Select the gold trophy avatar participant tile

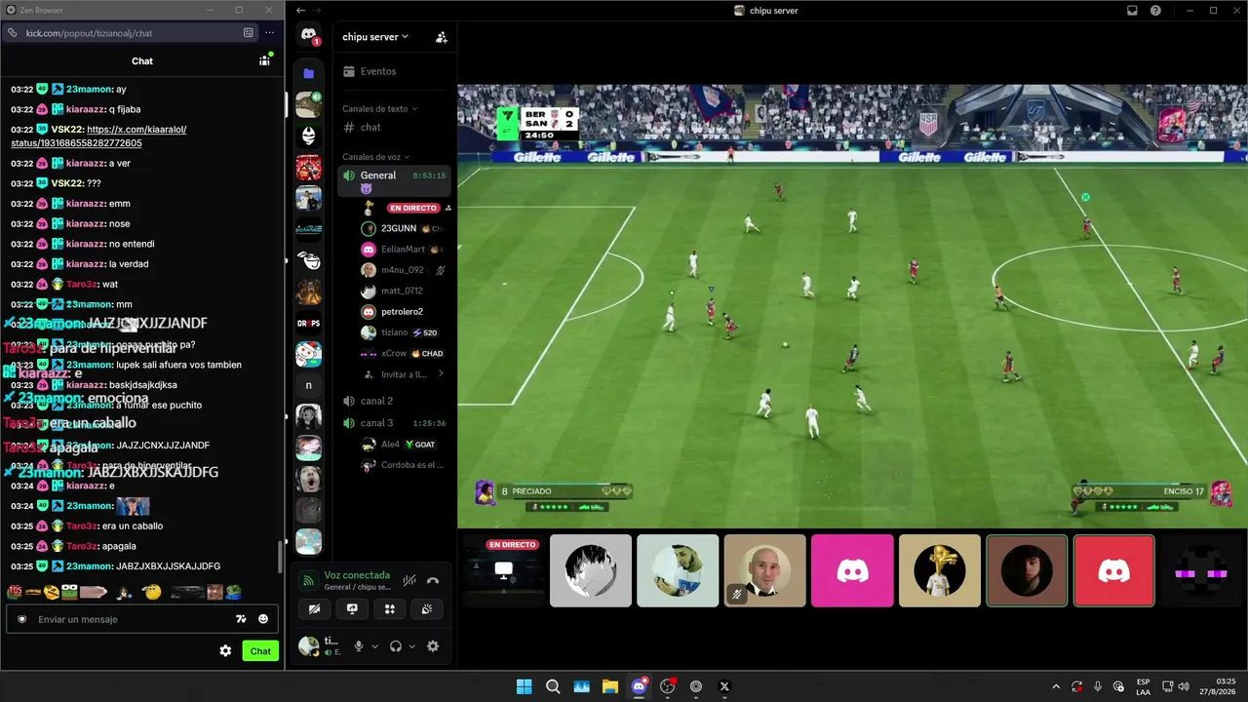(940, 570)
